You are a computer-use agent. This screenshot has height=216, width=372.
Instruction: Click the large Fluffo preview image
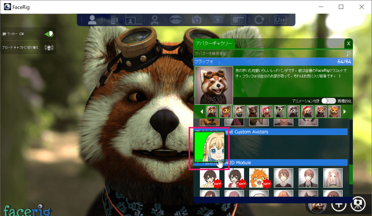214,85
